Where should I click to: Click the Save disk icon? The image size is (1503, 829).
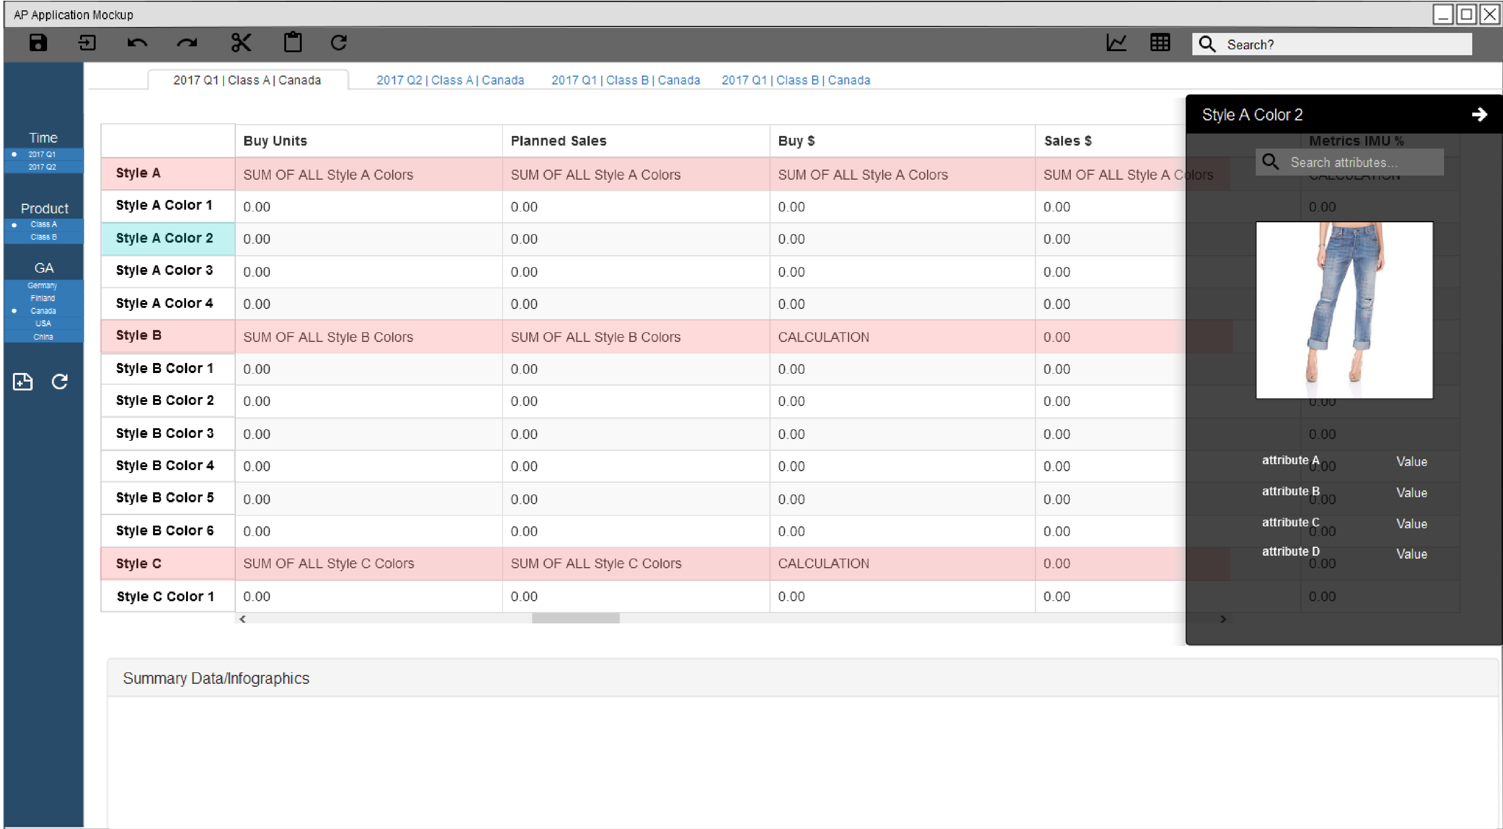pos(38,43)
